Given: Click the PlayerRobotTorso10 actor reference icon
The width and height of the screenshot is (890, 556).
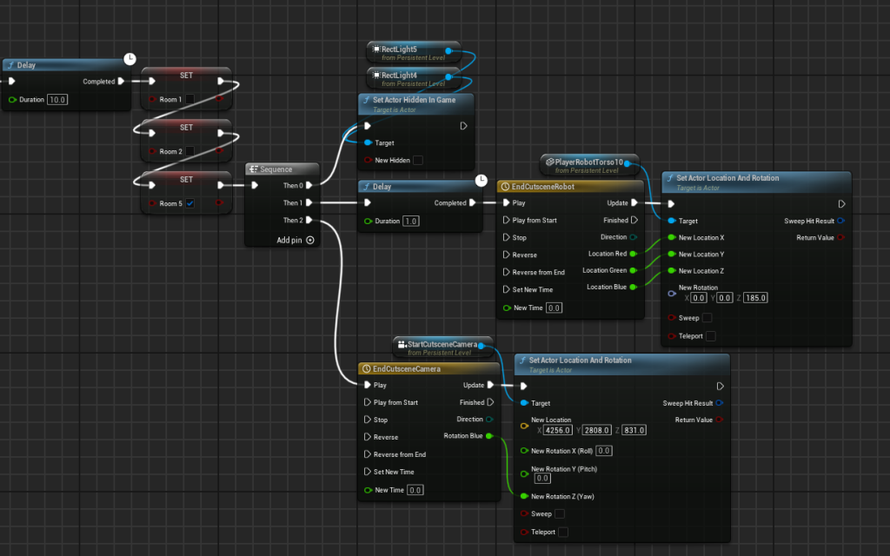Looking at the screenshot, I should [x=549, y=162].
